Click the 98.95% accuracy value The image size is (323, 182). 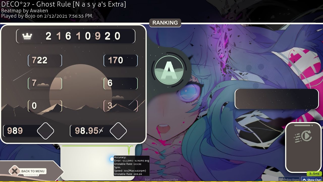89,131
